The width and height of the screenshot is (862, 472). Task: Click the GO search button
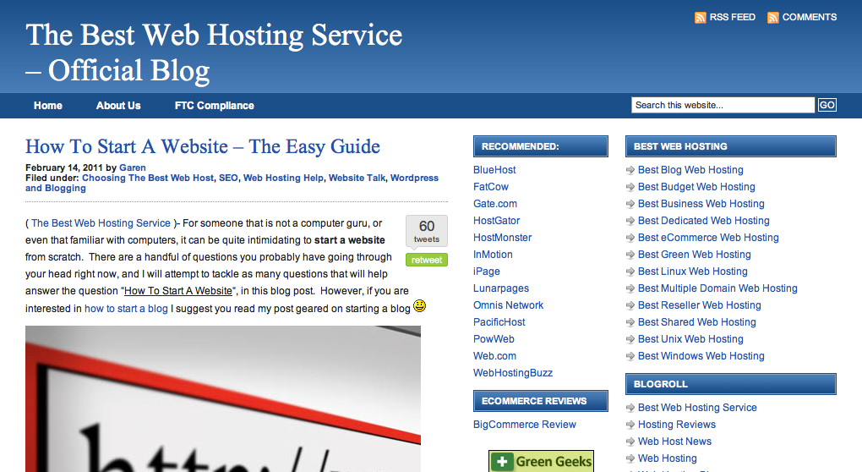827,105
